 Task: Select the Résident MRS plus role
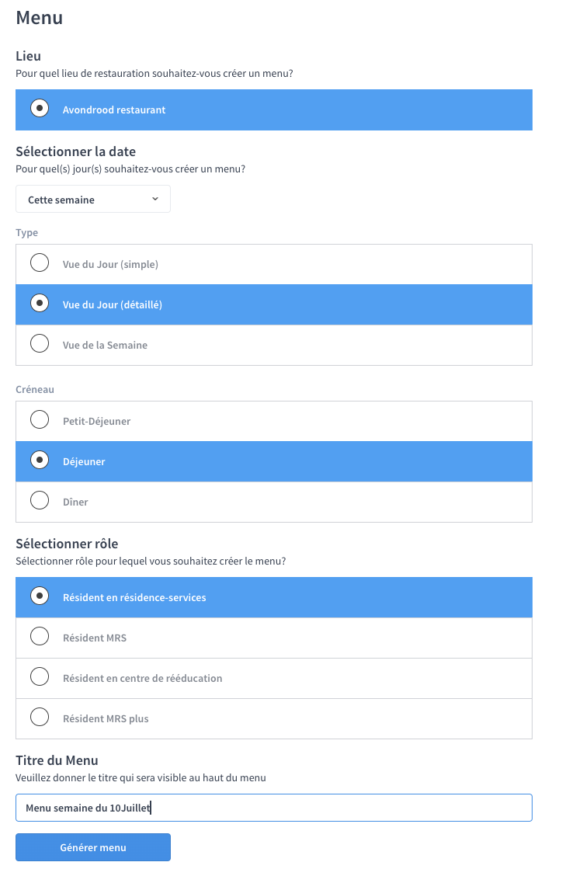[274, 718]
